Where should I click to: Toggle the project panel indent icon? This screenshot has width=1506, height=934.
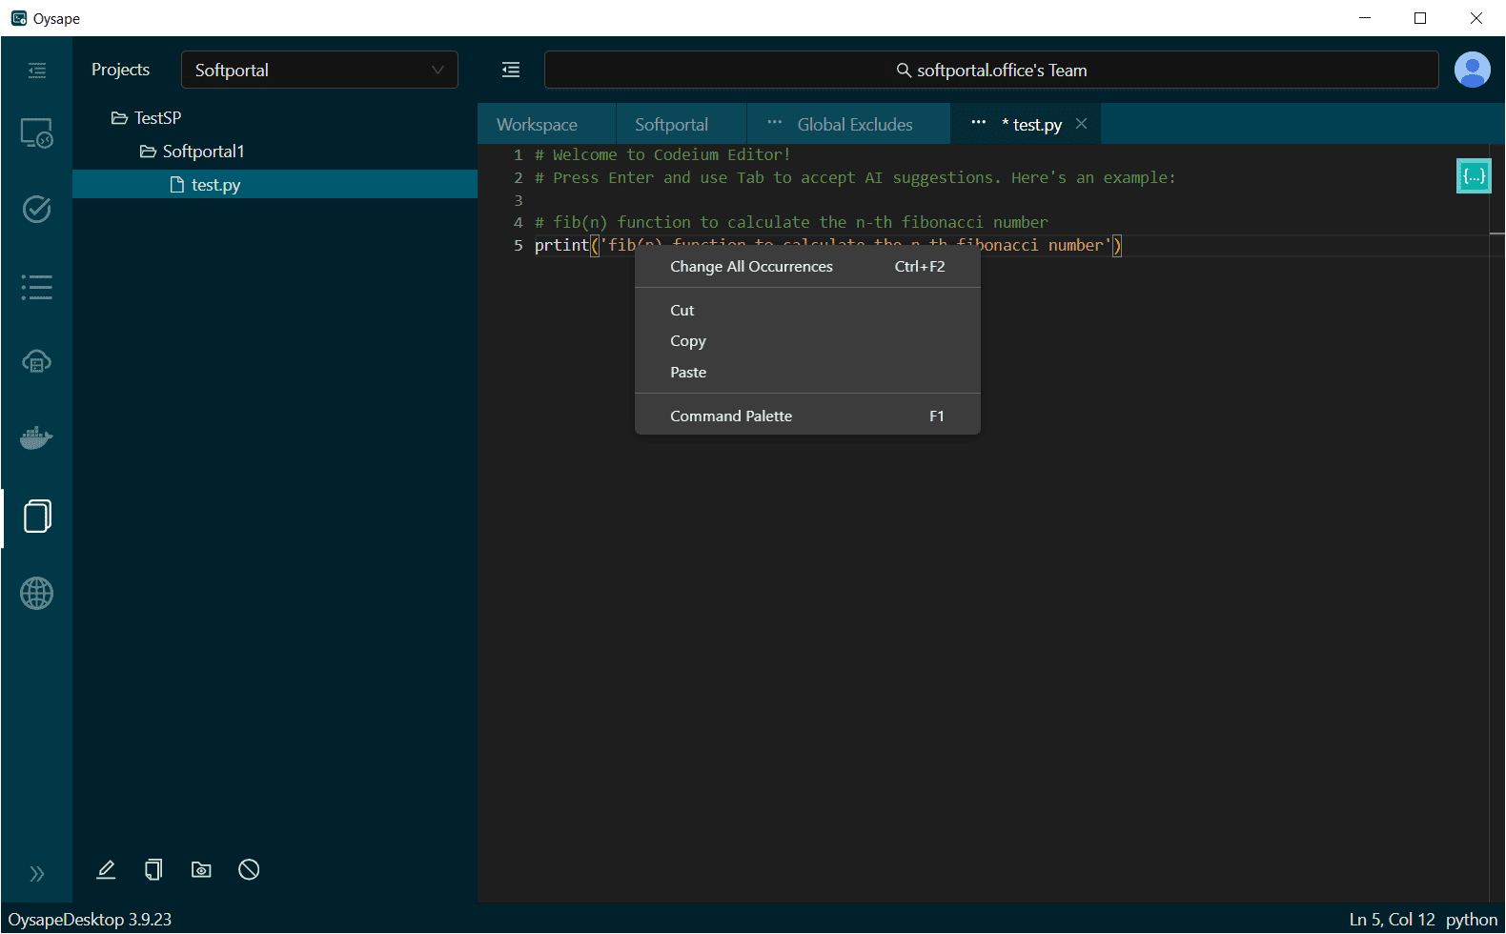tap(511, 70)
